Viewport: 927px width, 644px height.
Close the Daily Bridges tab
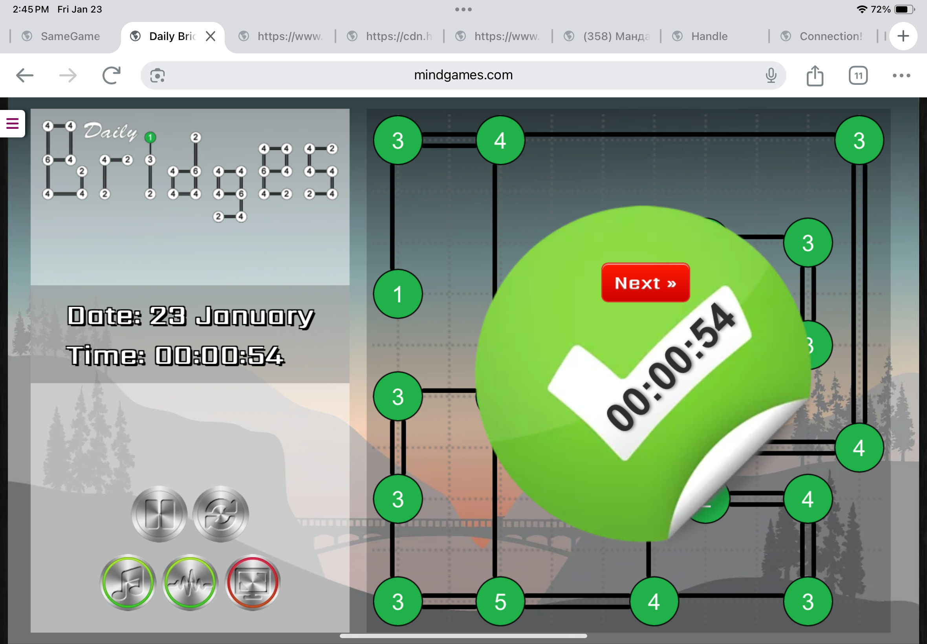[210, 36]
